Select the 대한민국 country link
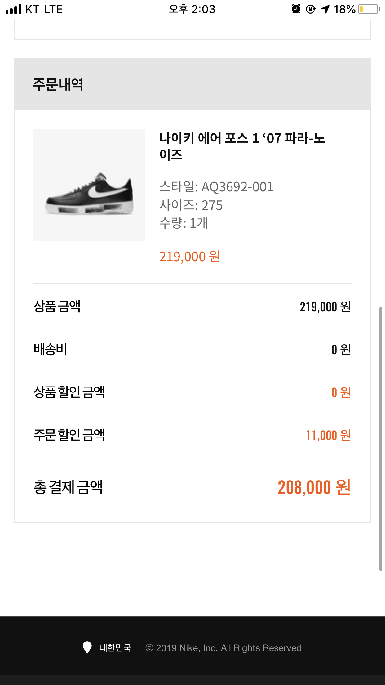The width and height of the screenshot is (385, 685). coord(115,648)
